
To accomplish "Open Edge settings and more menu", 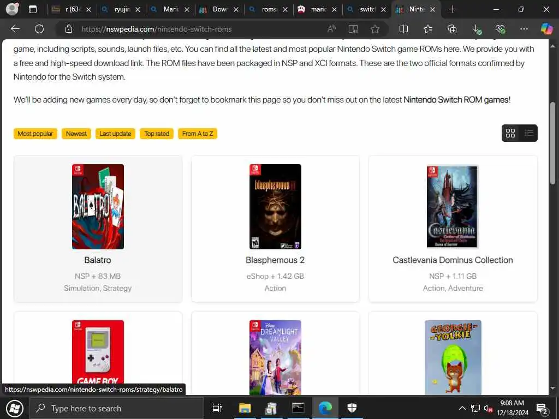I will coord(524,29).
